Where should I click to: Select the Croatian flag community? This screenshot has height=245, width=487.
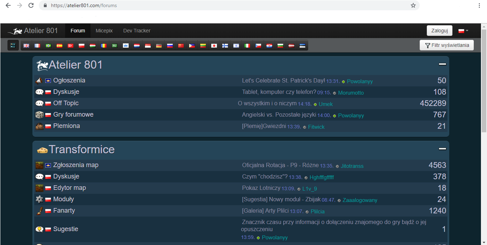[269, 46]
